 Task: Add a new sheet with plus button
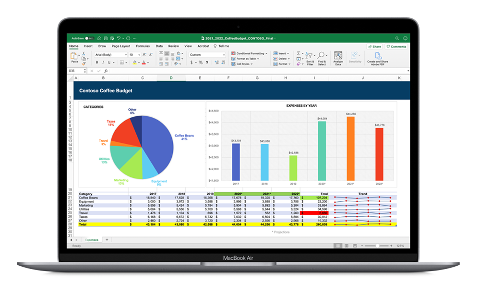pos(107,240)
